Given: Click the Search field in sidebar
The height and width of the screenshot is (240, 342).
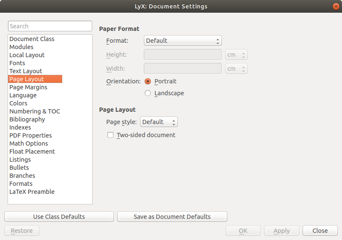Looking at the screenshot, I should click(50, 26).
